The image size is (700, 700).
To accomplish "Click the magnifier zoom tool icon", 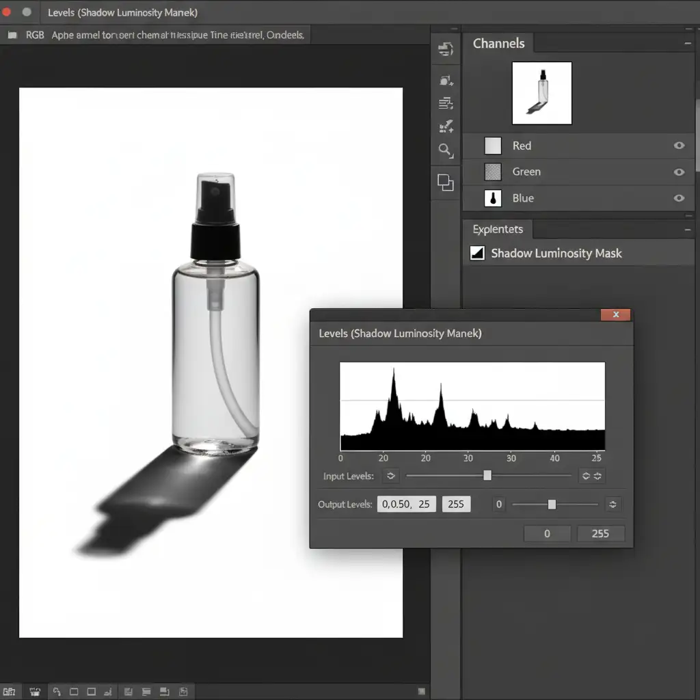I will pyautogui.click(x=446, y=150).
